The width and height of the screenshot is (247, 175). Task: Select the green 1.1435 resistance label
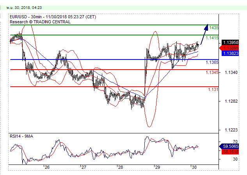point(213,28)
